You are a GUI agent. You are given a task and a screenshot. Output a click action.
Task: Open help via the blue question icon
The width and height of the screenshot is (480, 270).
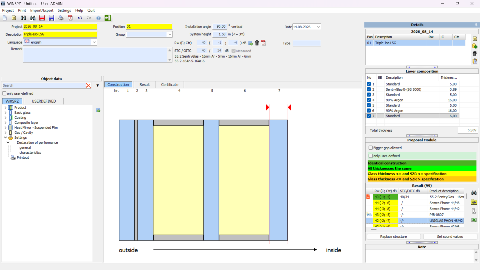(x=98, y=18)
